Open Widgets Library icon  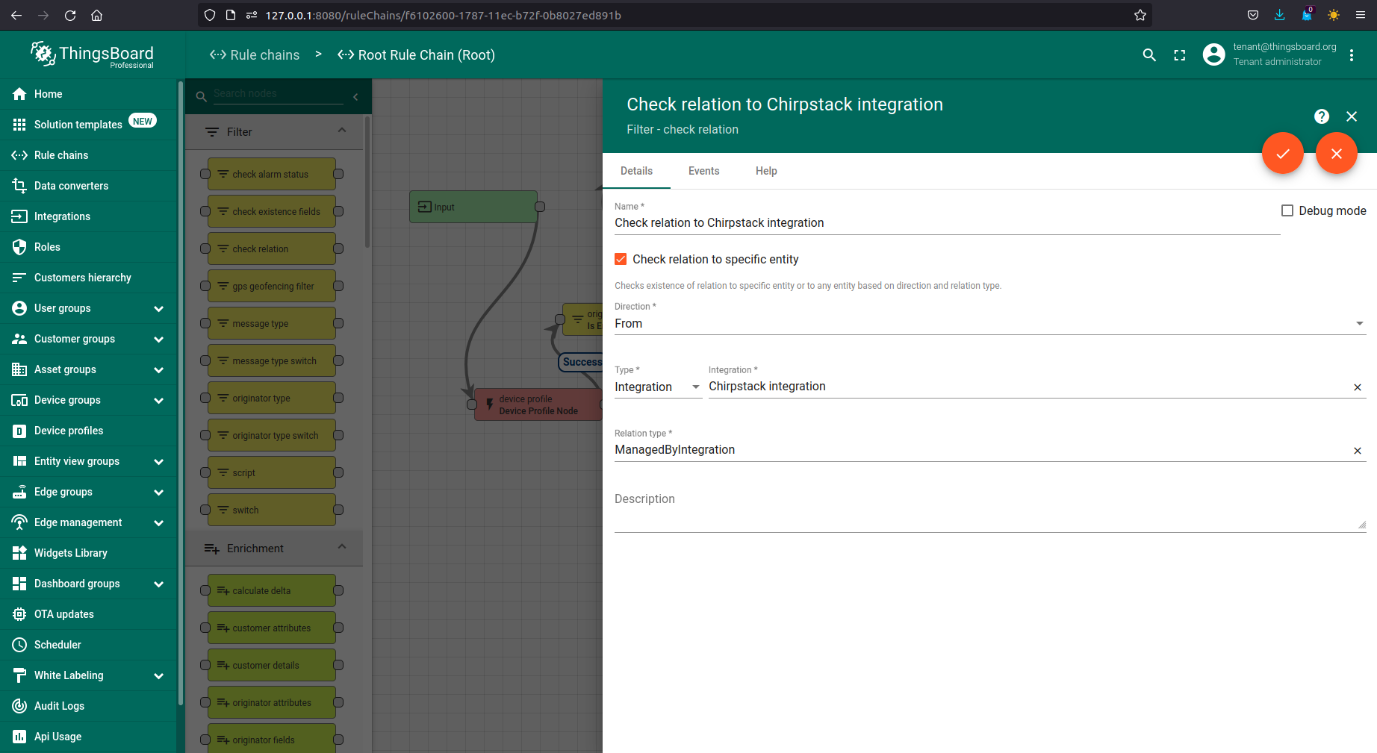[19, 553]
